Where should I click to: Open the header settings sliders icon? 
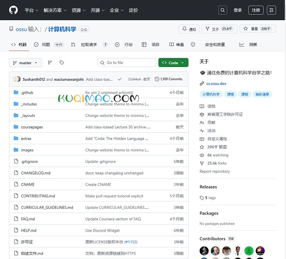271,10
